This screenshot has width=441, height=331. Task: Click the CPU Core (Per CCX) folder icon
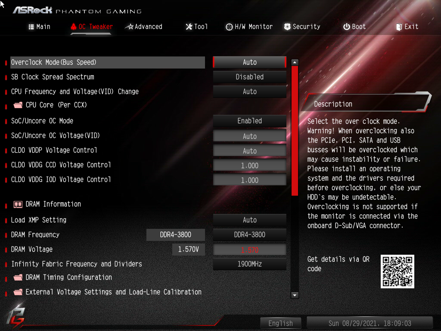click(18, 105)
